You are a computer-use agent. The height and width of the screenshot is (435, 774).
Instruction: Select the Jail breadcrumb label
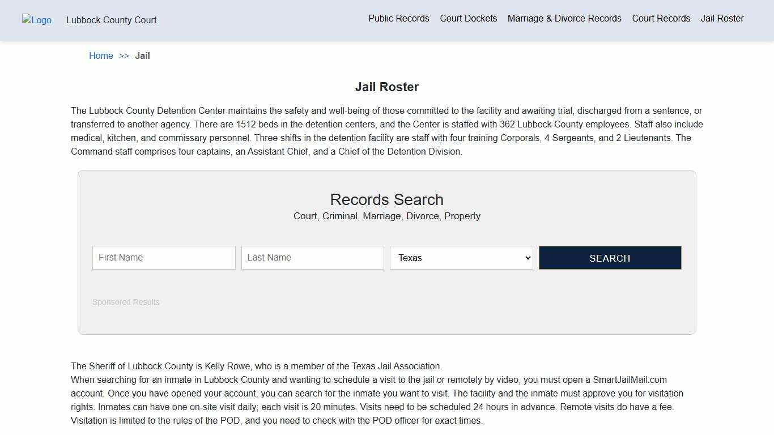tap(142, 56)
